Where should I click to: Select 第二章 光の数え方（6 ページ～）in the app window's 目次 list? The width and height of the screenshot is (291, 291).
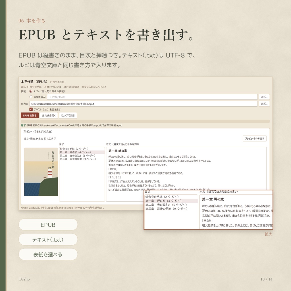82,155
